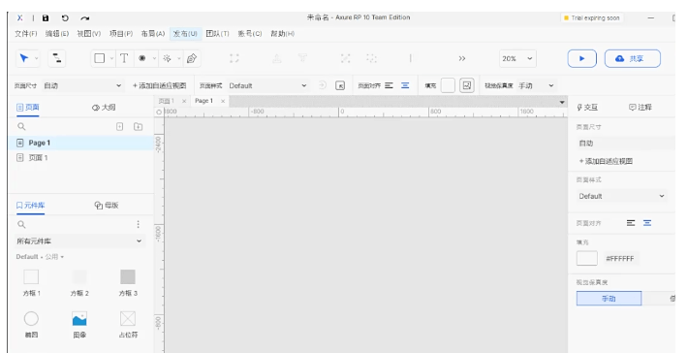Open the page style Default dropdown in toolbar
The image size is (688, 353).
coord(267,85)
